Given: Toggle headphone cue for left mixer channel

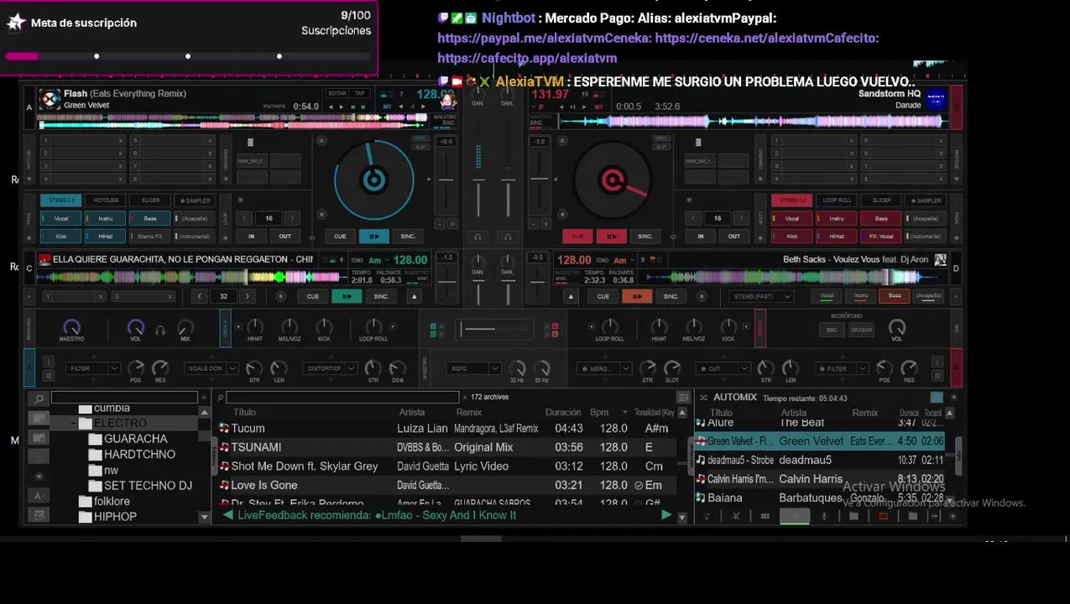Looking at the screenshot, I should pos(478,237).
